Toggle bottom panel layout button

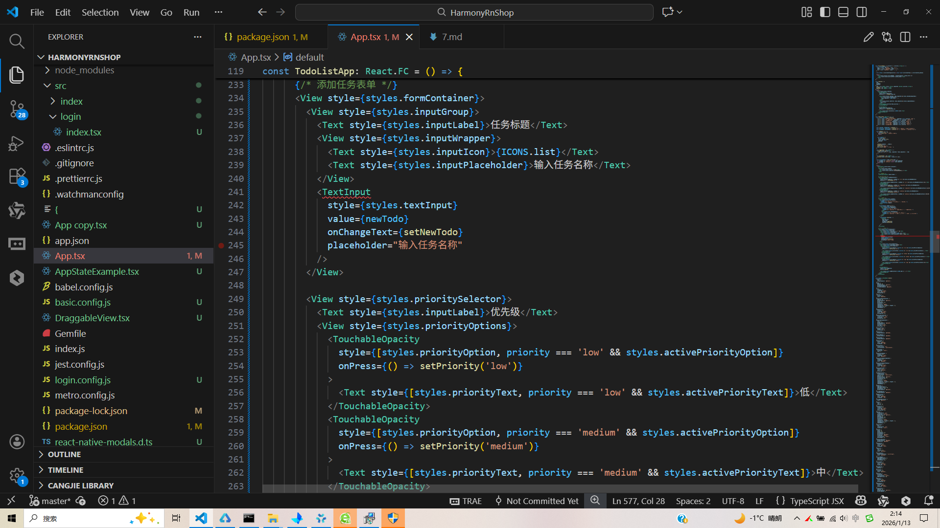843,12
